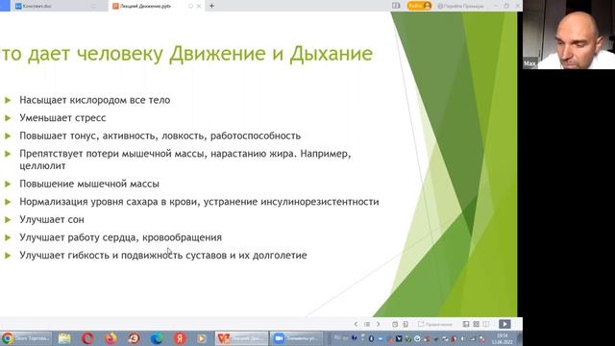Open the slide list icon between arrows
Viewport: 615px width, 346px height.
[367, 325]
